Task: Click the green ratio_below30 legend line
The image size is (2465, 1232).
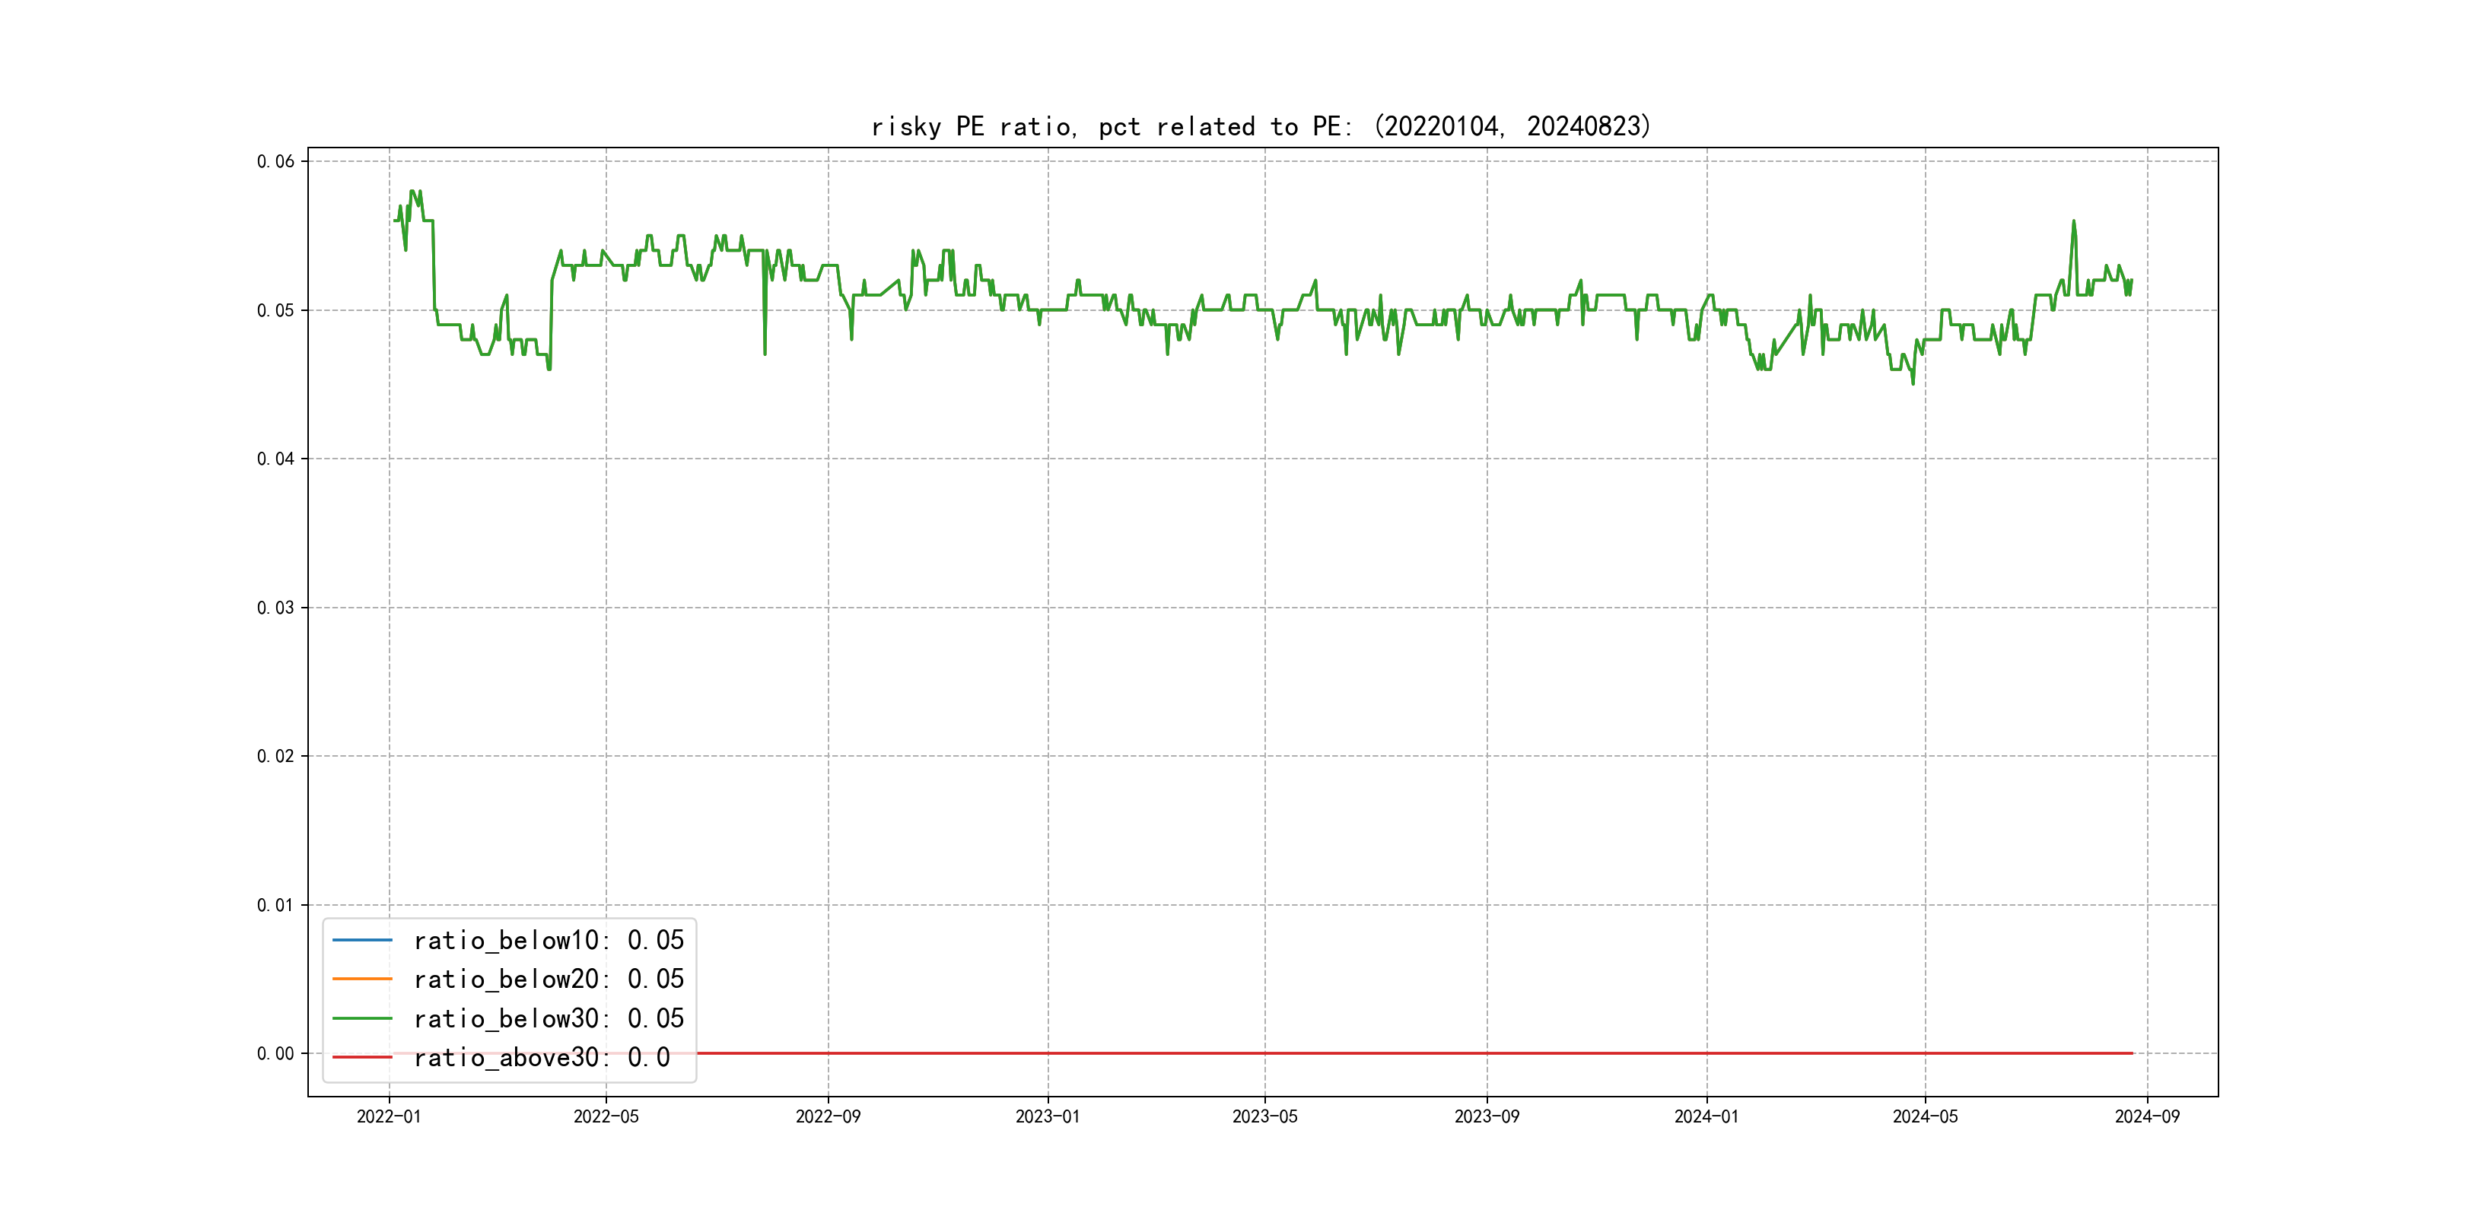Action: click(361, 1019)
